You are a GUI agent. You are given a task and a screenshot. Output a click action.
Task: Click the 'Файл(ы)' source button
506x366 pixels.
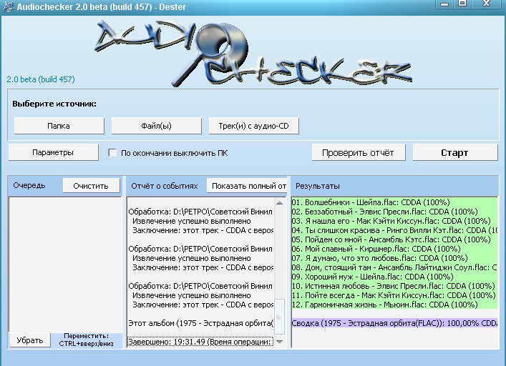156,126
